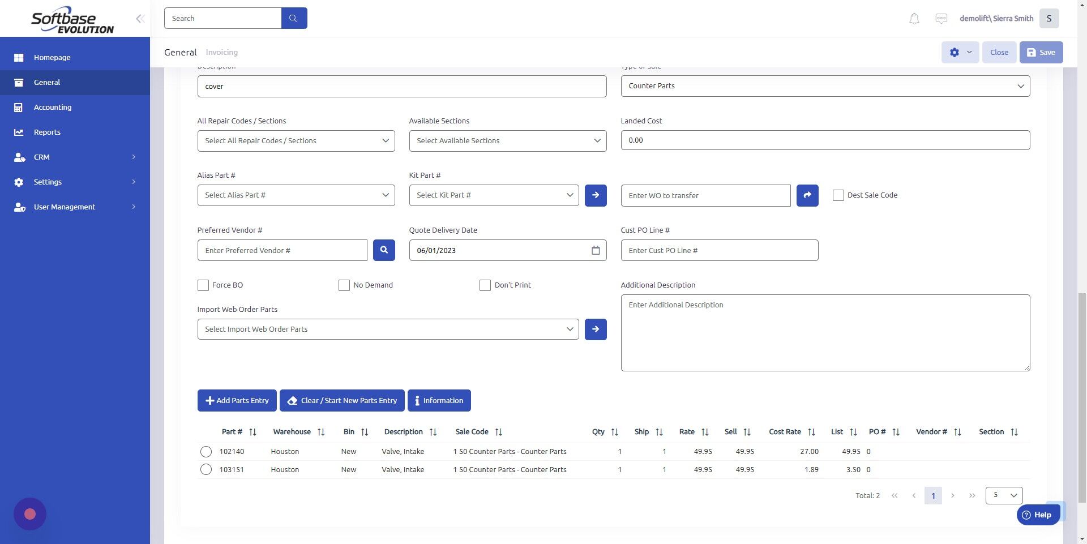Open the Help widget
This screenshot has height=544, width=1087.
tap(1038, 515)
